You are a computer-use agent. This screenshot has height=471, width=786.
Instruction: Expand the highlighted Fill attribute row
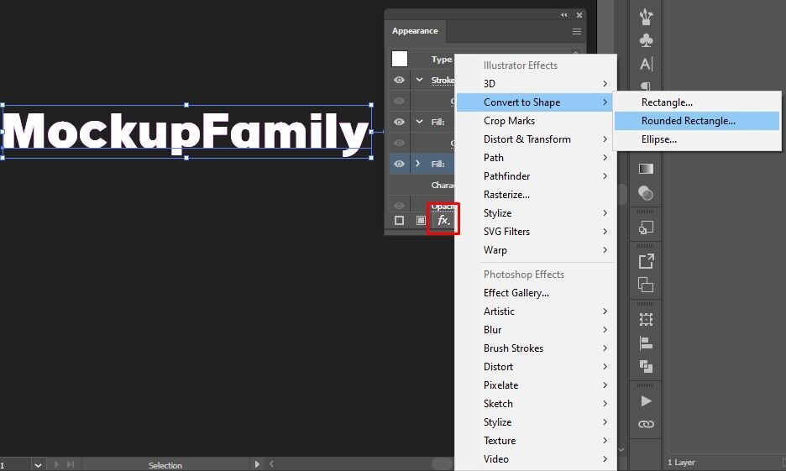pos(418,164)
